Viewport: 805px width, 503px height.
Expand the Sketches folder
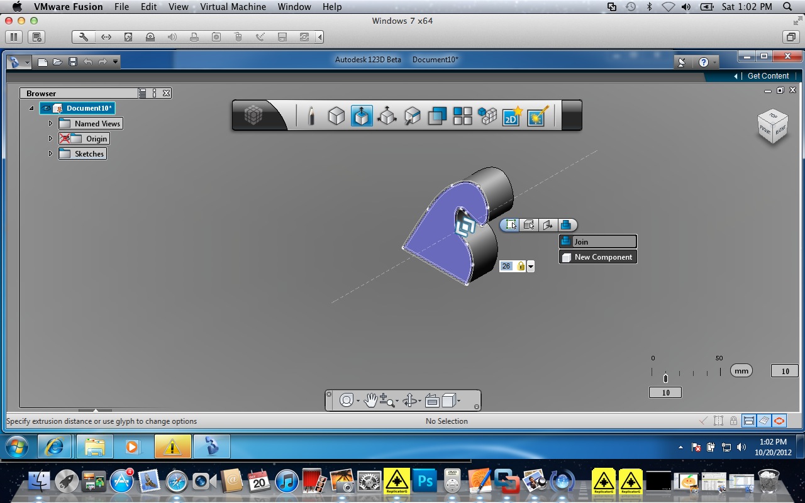tap(50, 153)
